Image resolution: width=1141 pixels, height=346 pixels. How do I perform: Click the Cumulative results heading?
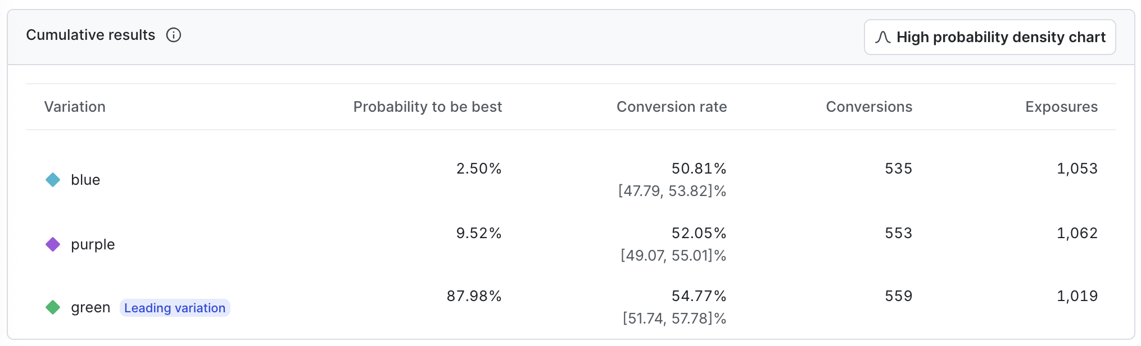tap(90, 35)
